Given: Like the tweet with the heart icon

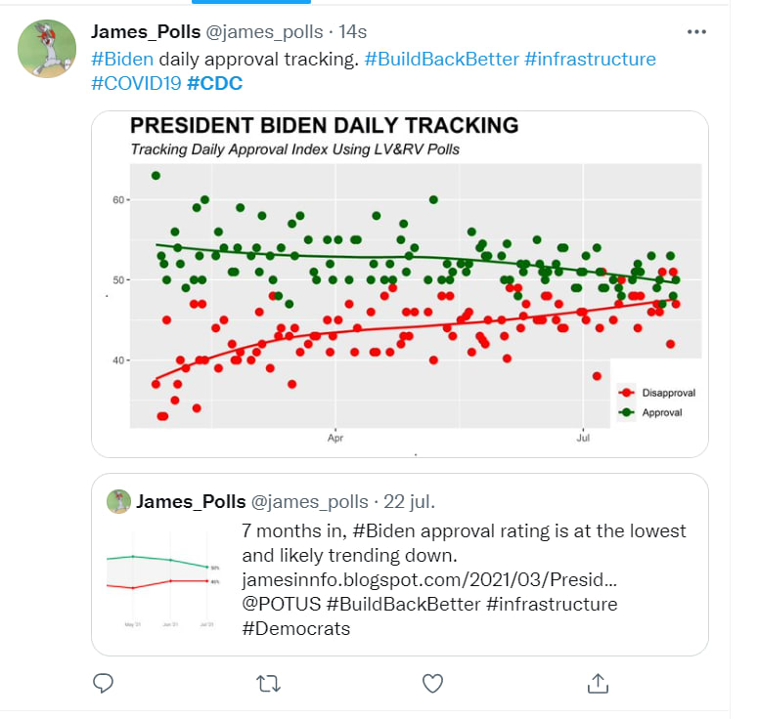Looking at the screenshot, I should tap(432, 683).
